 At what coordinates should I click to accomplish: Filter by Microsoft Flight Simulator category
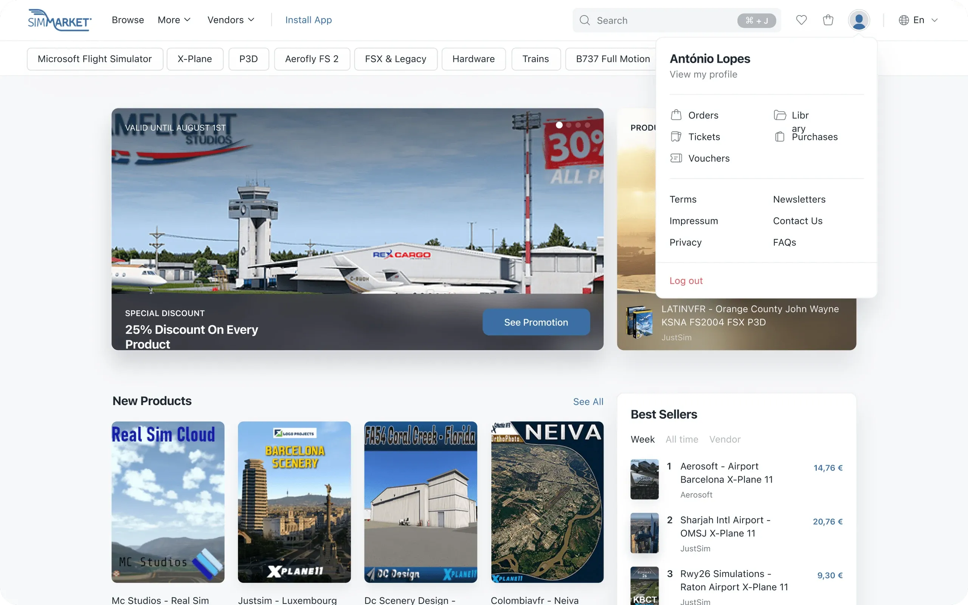(x=95, y=59)
